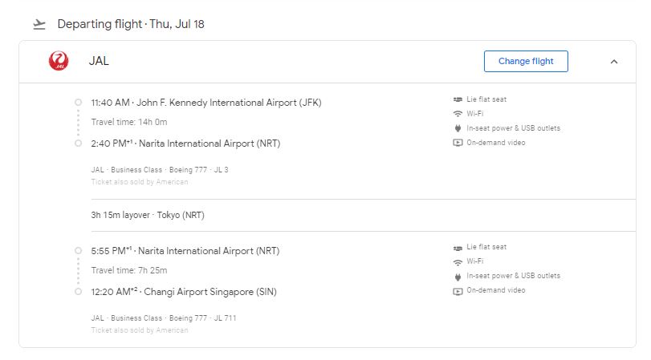
Task: Click the in-seat power plug icon, first flight
Action: point(458,128)
